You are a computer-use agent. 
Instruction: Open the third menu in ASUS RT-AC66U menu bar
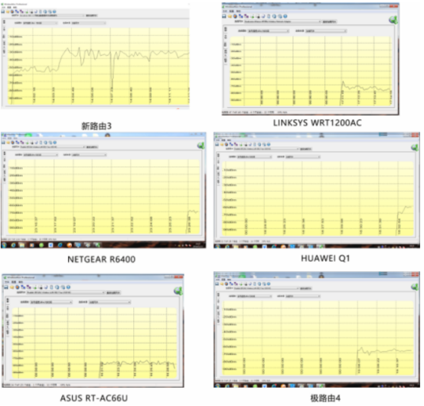[x=21, y=282]
